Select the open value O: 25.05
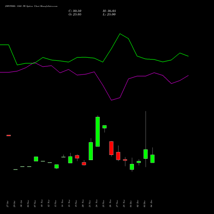 [x=75, y=15]
